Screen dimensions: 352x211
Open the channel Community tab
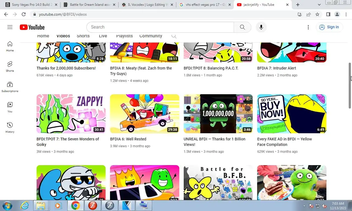pyautogui.click(x=151, y=36)
